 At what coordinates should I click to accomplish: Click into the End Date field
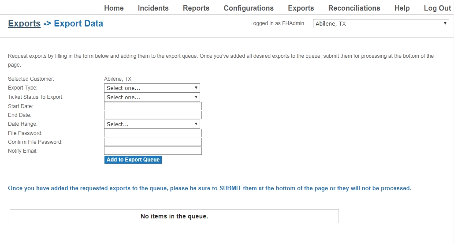click(x=153, y=115)
